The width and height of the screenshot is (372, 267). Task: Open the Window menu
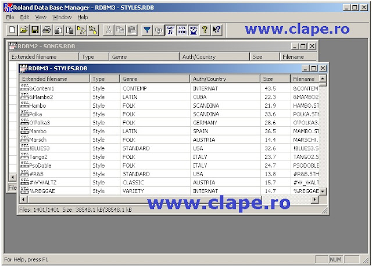[62, 17]
